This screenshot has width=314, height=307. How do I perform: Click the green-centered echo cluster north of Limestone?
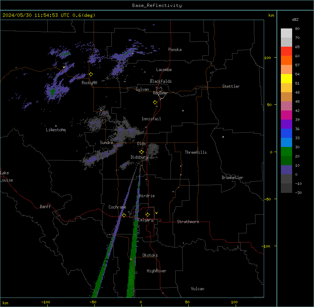(57, 90)
